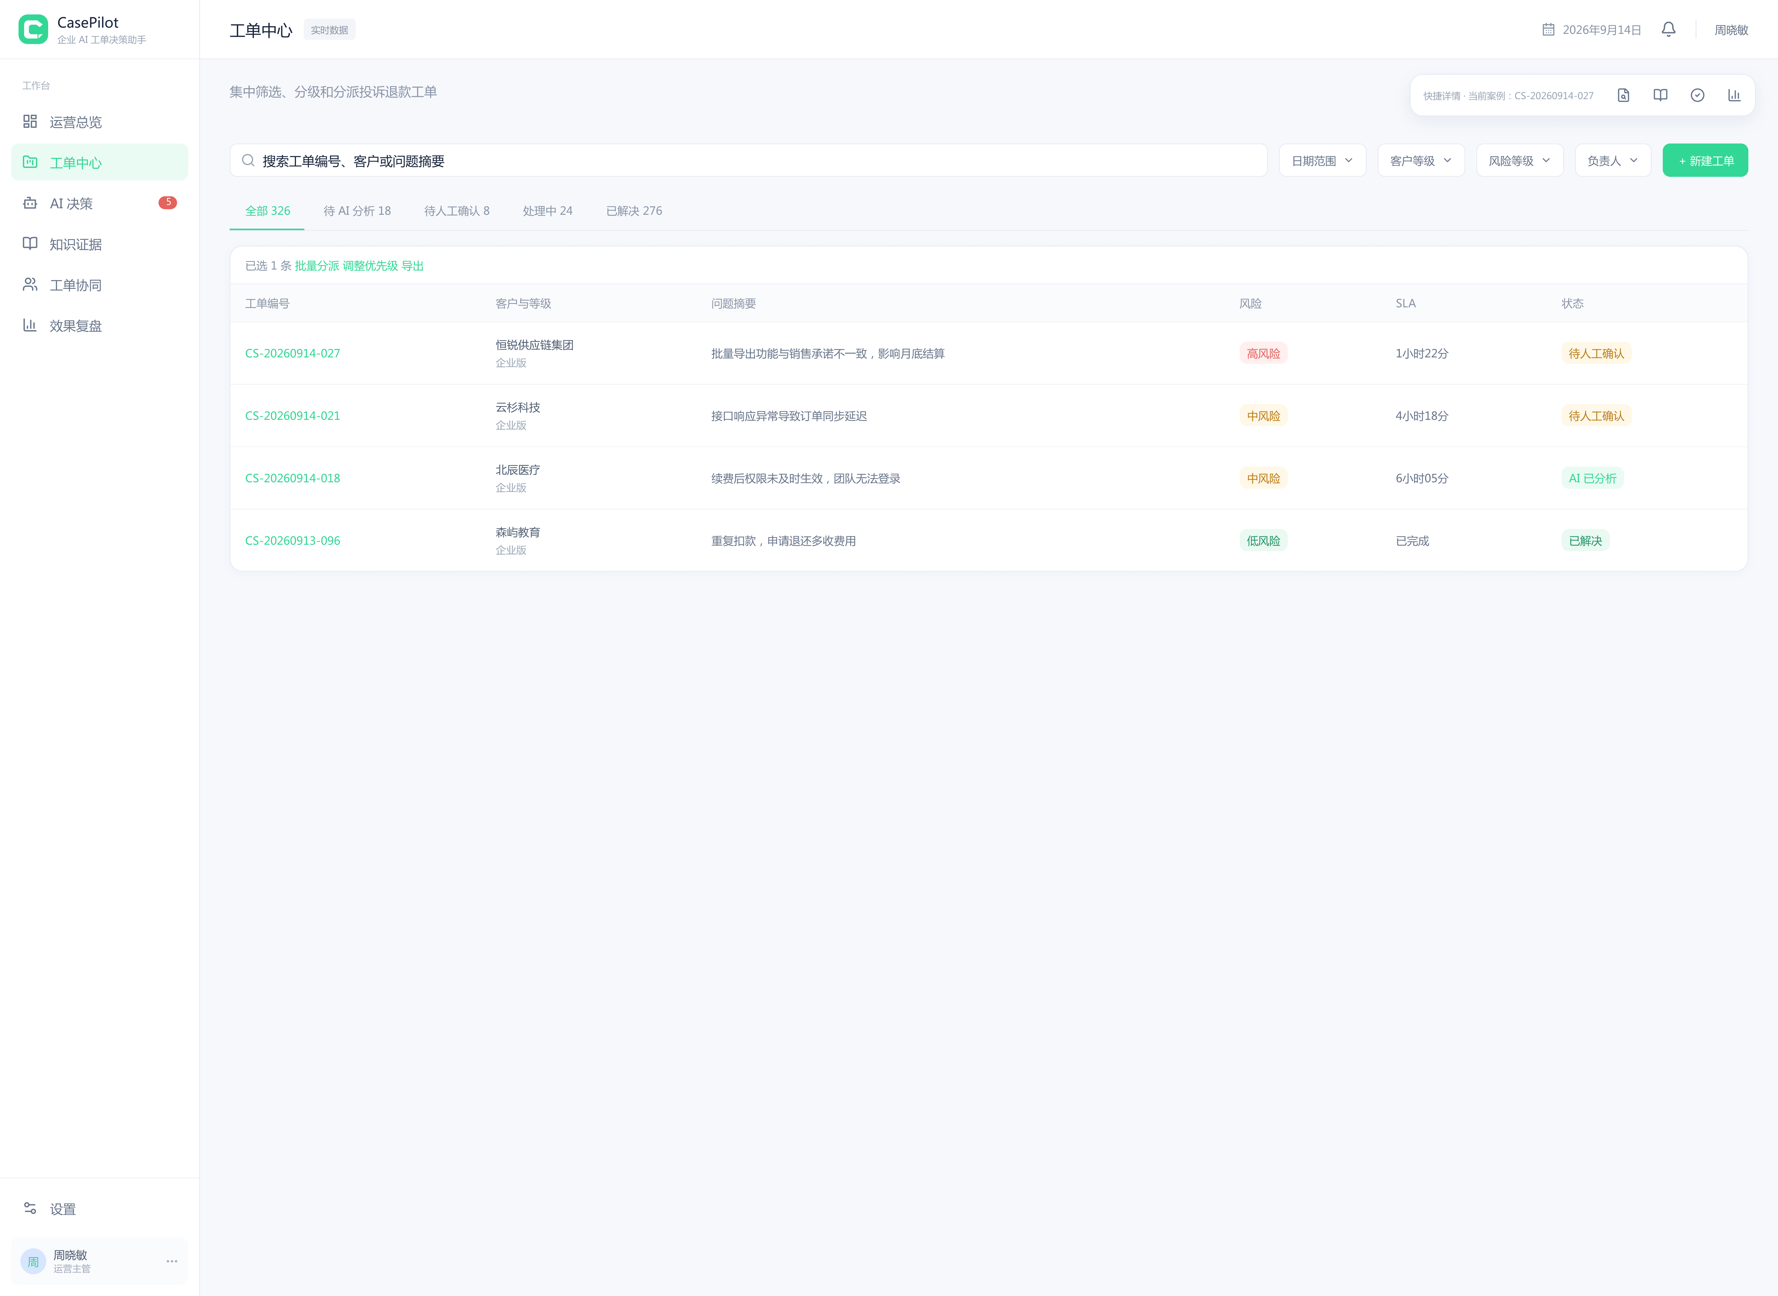Click the 实时数据 badge beside the title

pos(330,30)
